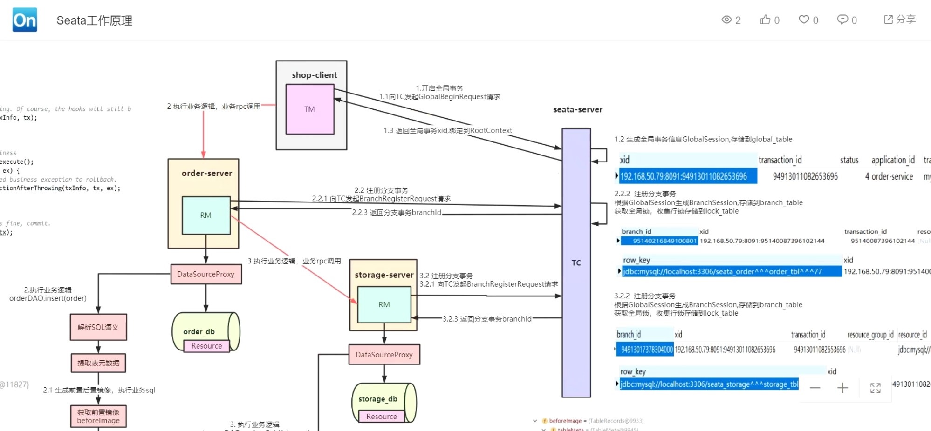
Task: Click transaction_id value 94913011082653696 in global table
Action: click(x=805, y=176)
